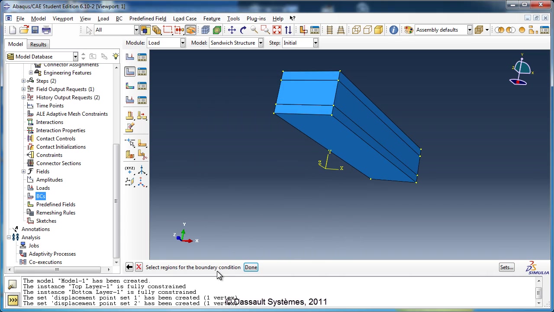Viewport: 554px width, 312px height.
Task: Click the New Model Database icon
Action: [13, 30]
